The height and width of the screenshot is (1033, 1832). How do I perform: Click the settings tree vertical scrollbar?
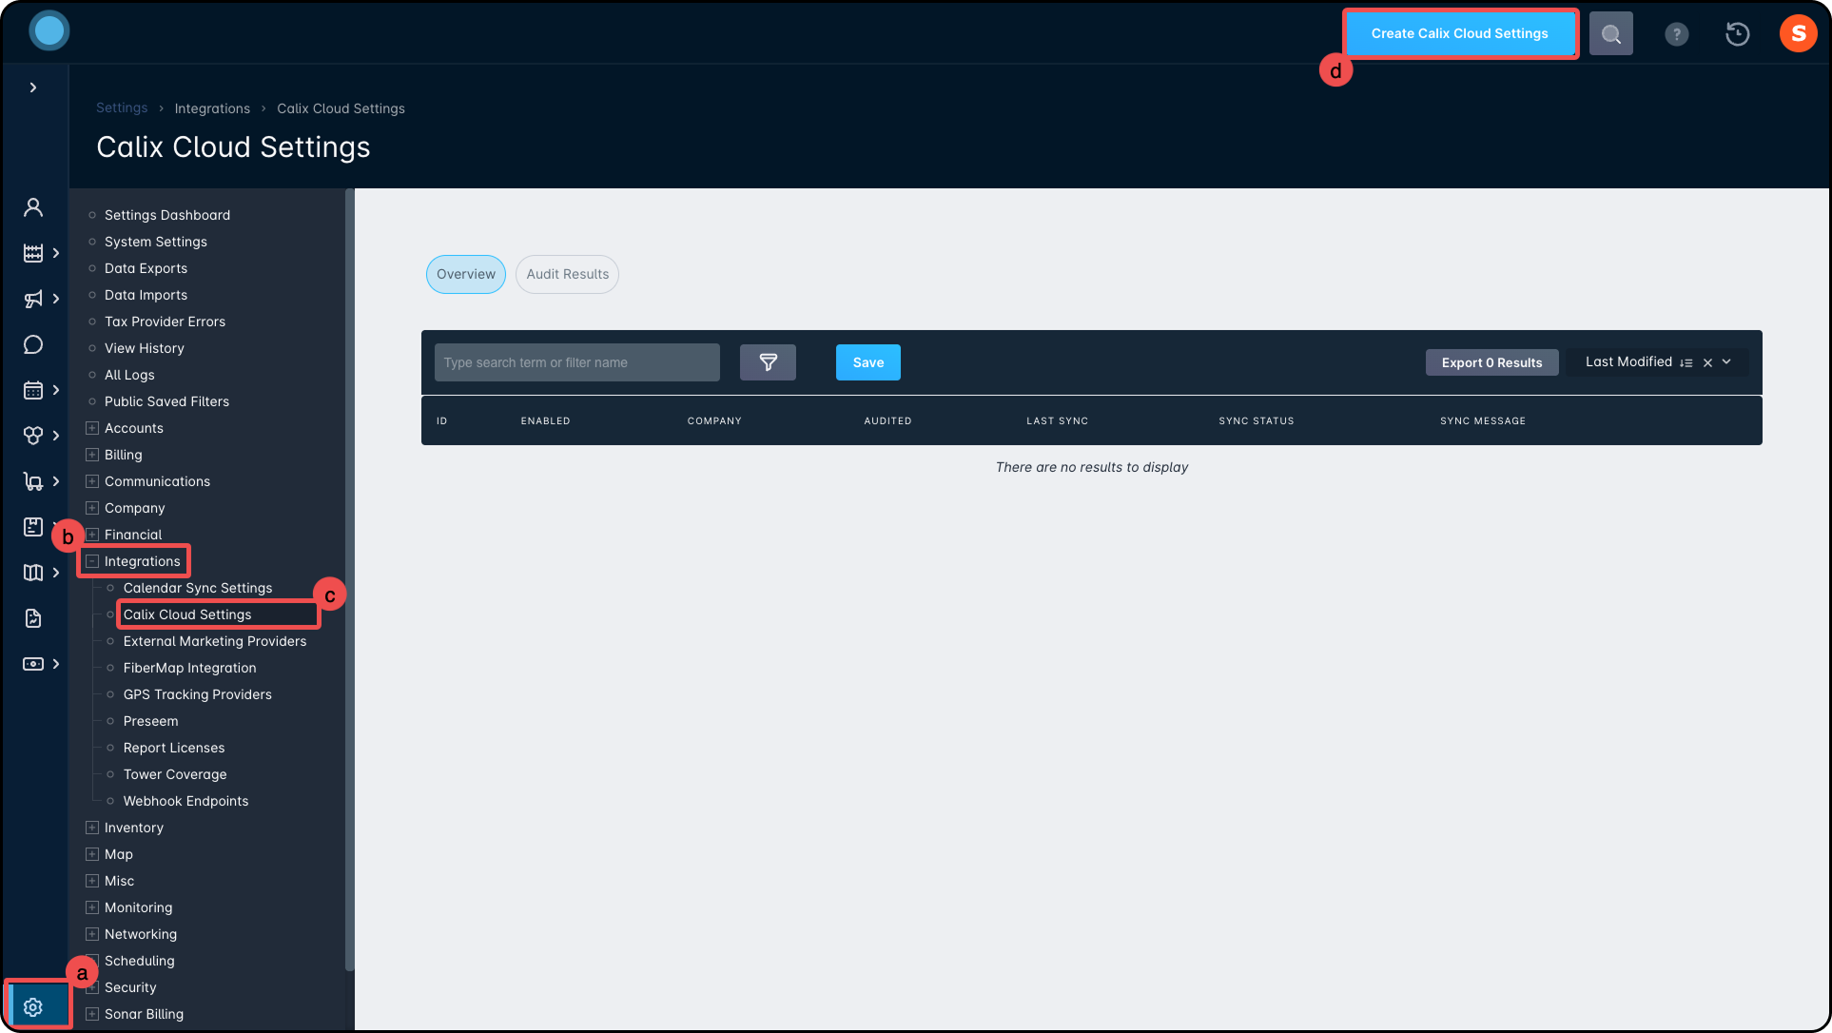349,580
